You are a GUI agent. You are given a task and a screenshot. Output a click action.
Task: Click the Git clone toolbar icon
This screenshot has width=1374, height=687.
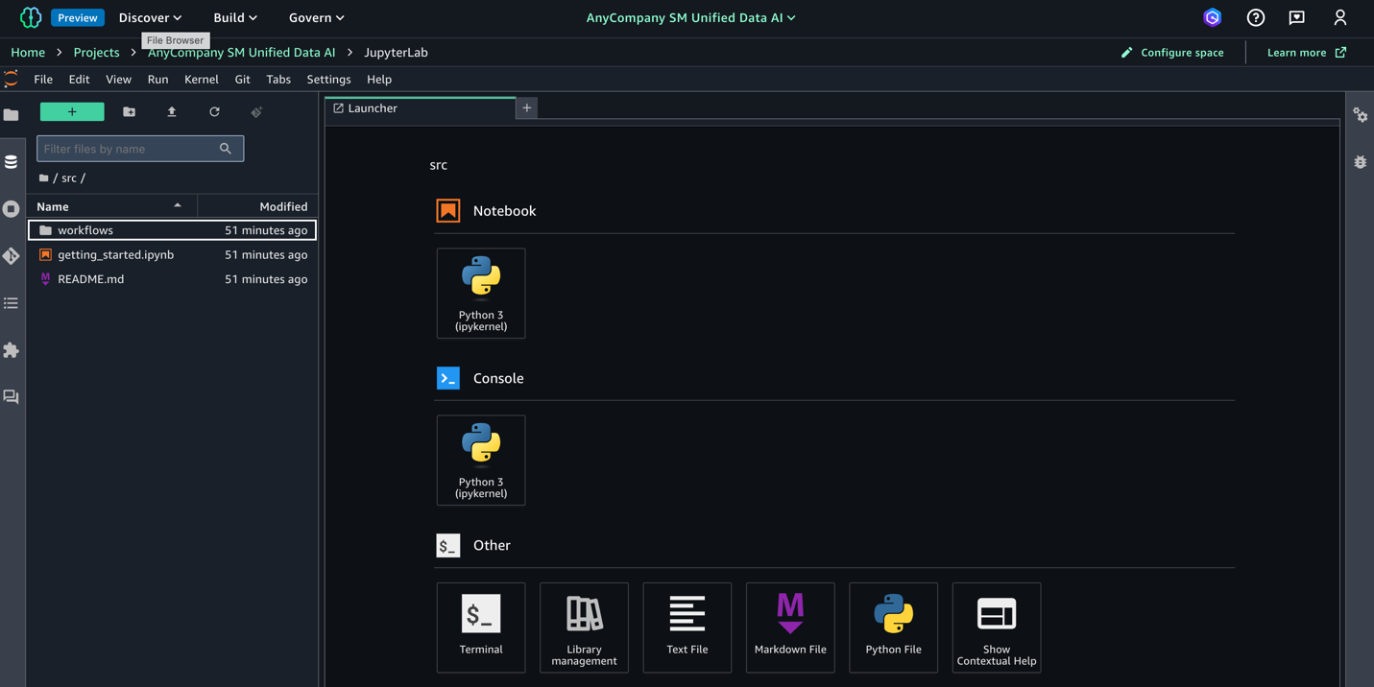coord(256,112)
